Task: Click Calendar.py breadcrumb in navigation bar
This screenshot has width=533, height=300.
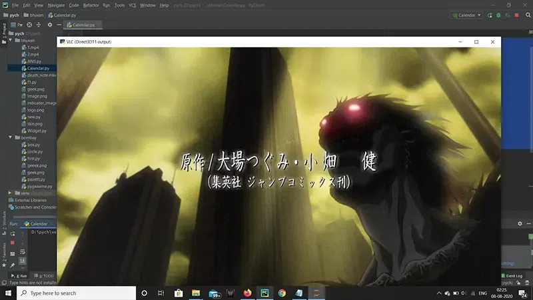Action: [62, 15]
